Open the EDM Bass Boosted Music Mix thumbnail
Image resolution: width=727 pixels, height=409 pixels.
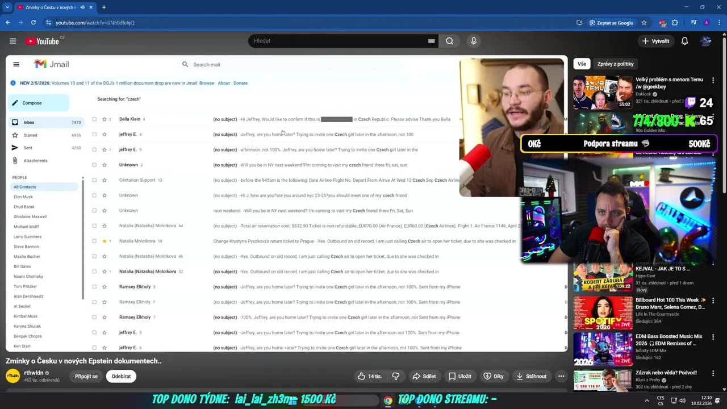coord(603,349)
